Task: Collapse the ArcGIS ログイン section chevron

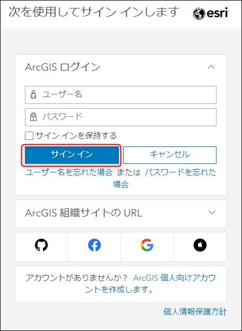Action: point(211,67)
